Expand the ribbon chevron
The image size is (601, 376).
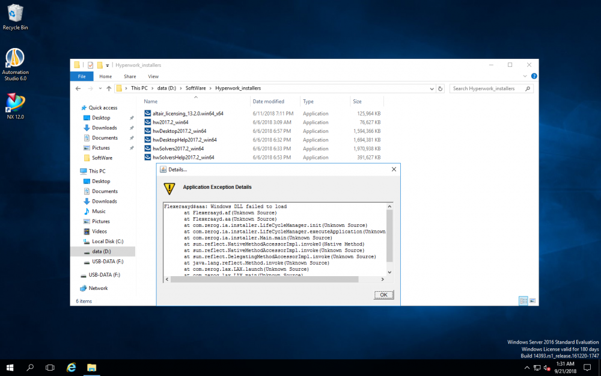tap(525, 76)
